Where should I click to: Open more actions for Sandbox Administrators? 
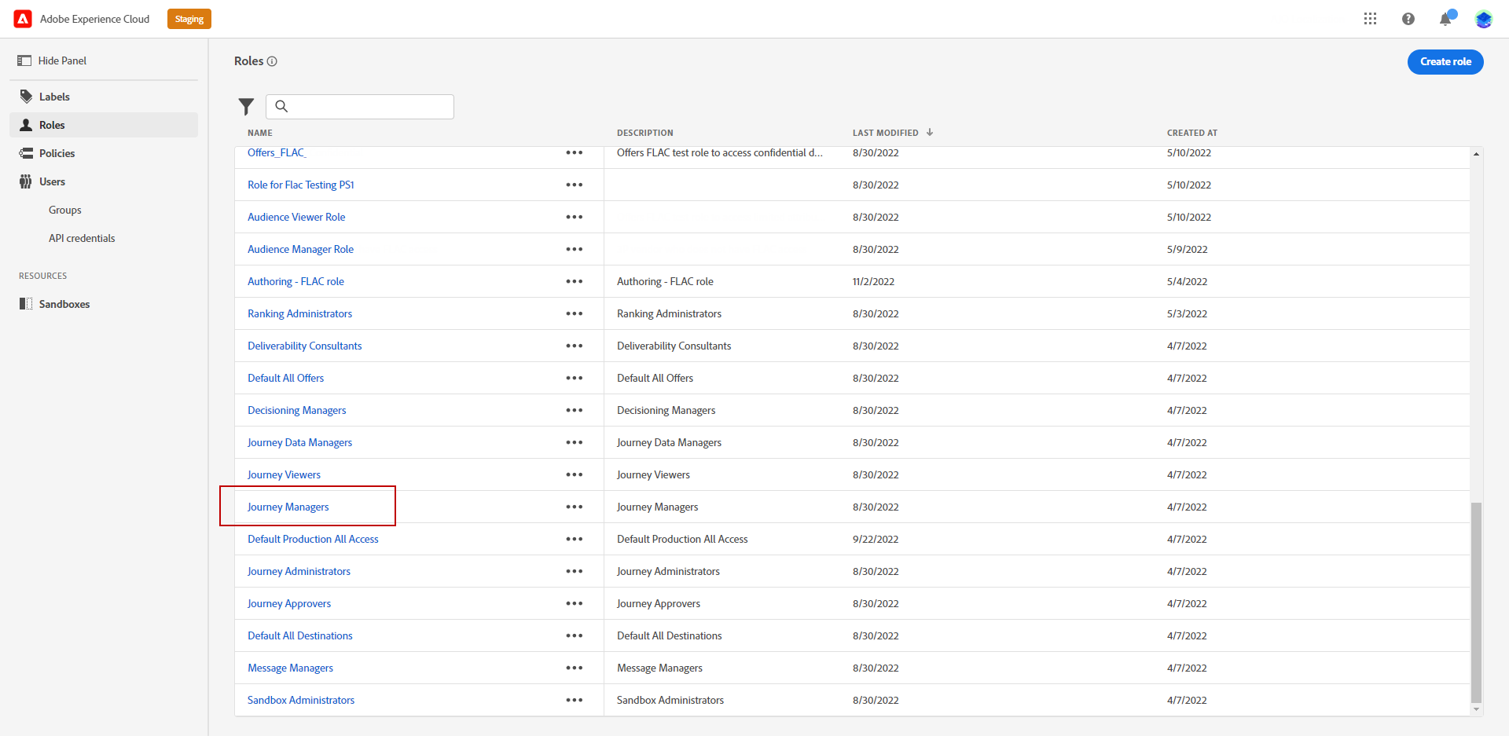(575, 700)
